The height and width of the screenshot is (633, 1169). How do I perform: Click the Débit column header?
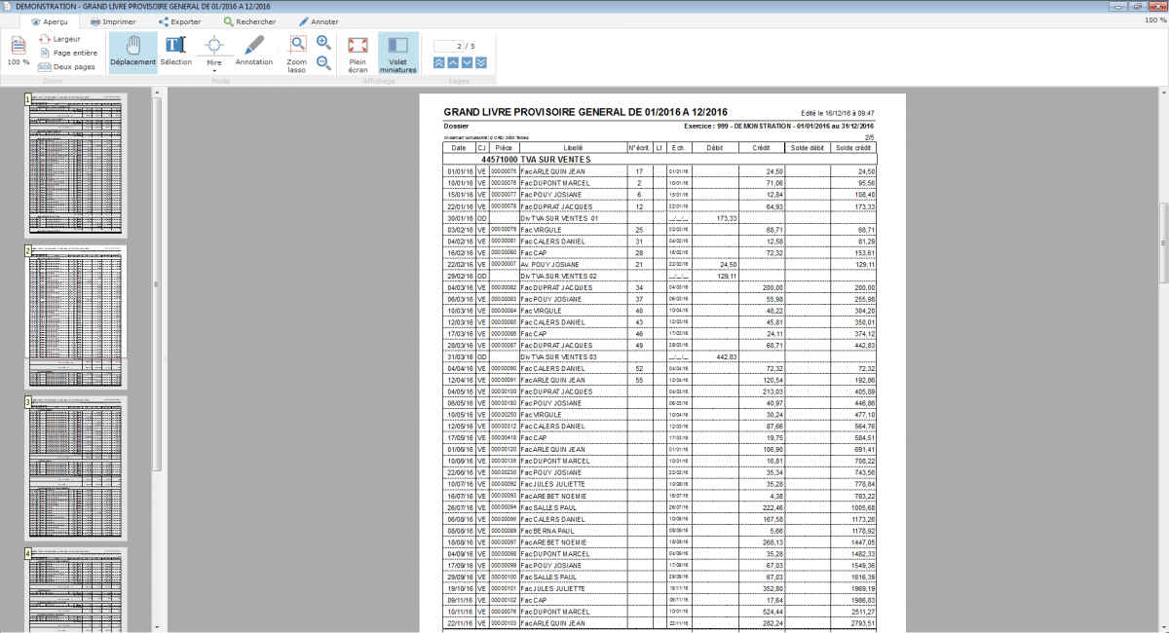tap(714, 147)
